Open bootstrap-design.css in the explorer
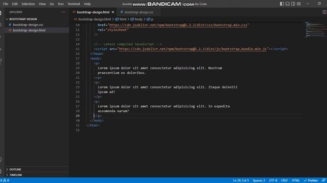327x183 pixels. (28, 25)
